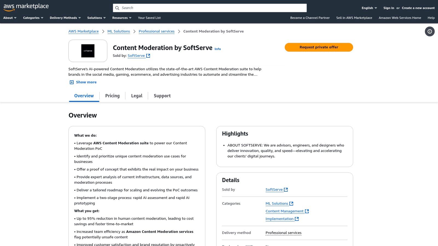The width and height of the screenshot is (438, 246).
Task: Click the search magnifier icon
Action: (x=117, y=8)
